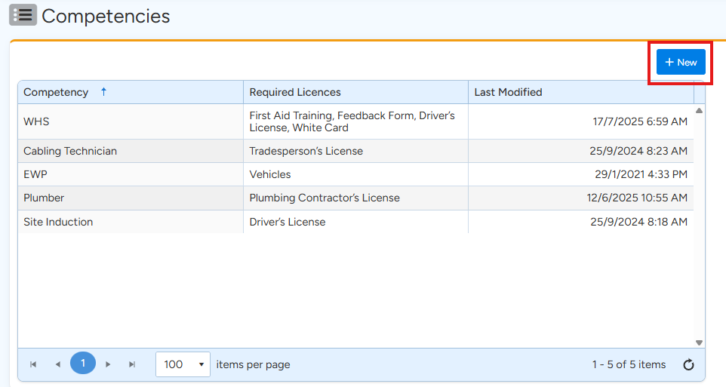Screen dimensions: 726x387
Task: Open the items per page dropdown
Action: pyautogui.click(x=183, y=364)
